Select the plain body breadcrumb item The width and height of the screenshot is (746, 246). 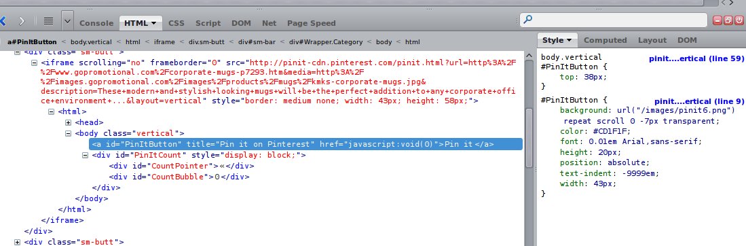pyautogui.click(x=384, y=42)
